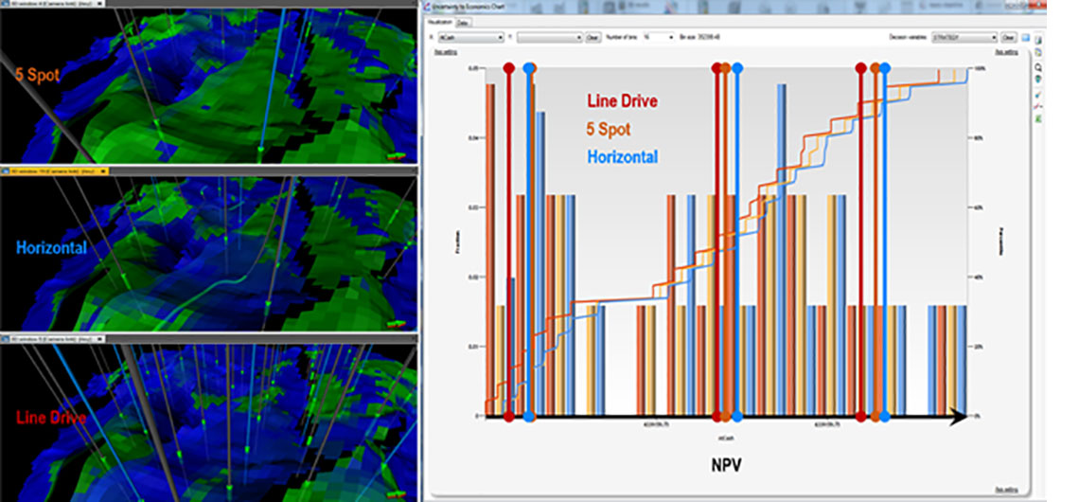Switch to the Data tab
The height and width of the screenshot is (502, 1079).
tap(463, 22)
